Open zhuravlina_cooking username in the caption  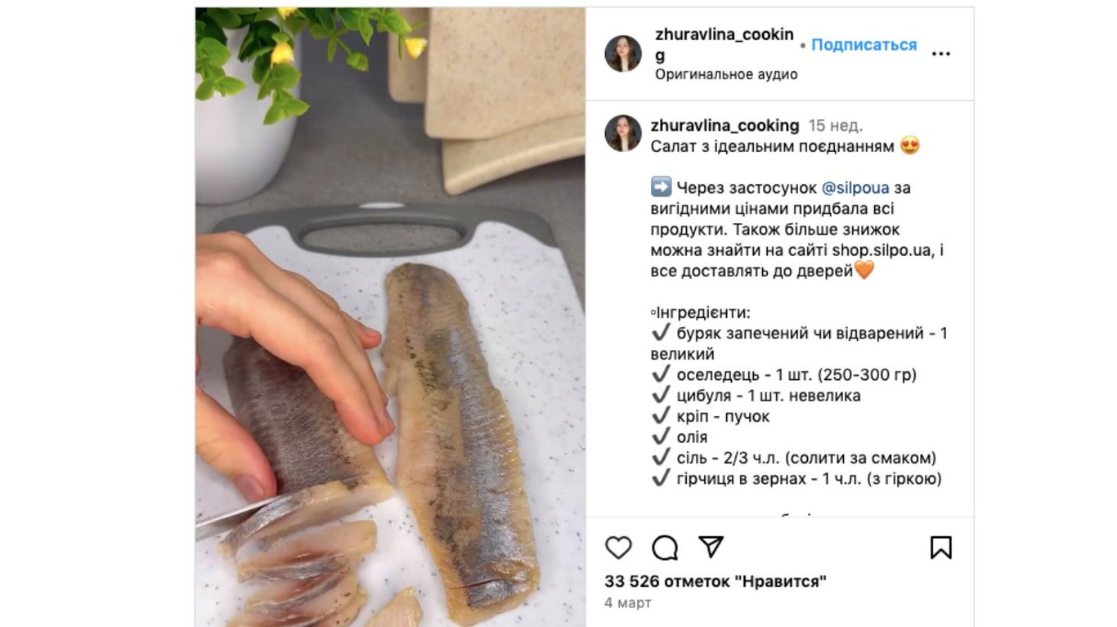pos(725,125)
